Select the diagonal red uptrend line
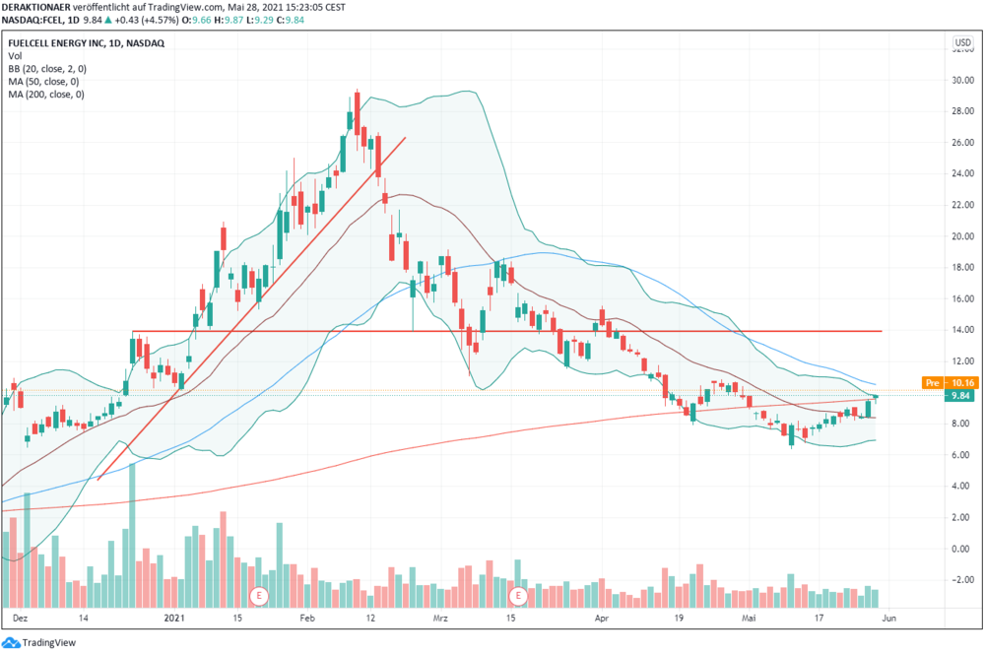Image resolution: width=985 pixels, height=655 pixels. tap(251, 308)
